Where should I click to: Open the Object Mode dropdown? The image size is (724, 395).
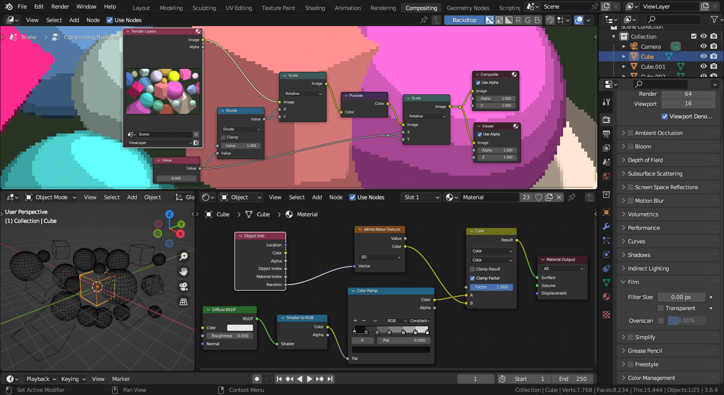click(51, 197)
